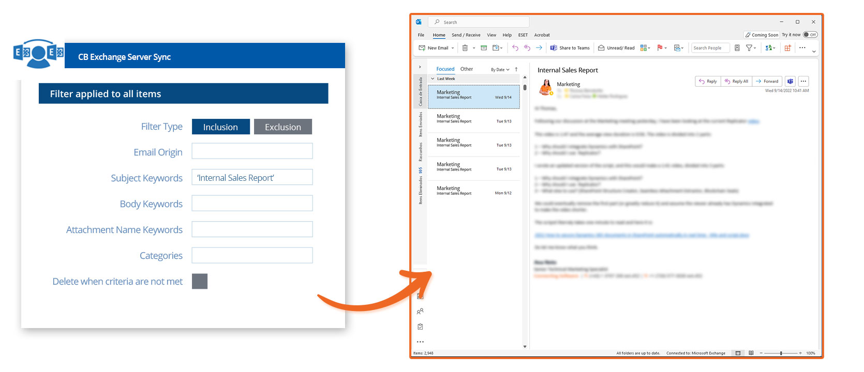Screen dimensions: 864x372
Task: Open the File menu
Action: [421, 35]
